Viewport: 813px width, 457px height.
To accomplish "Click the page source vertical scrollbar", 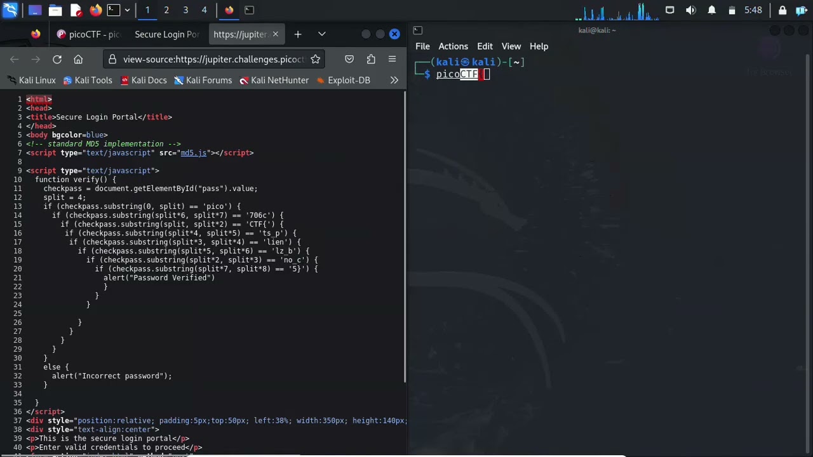I will 405,238.
